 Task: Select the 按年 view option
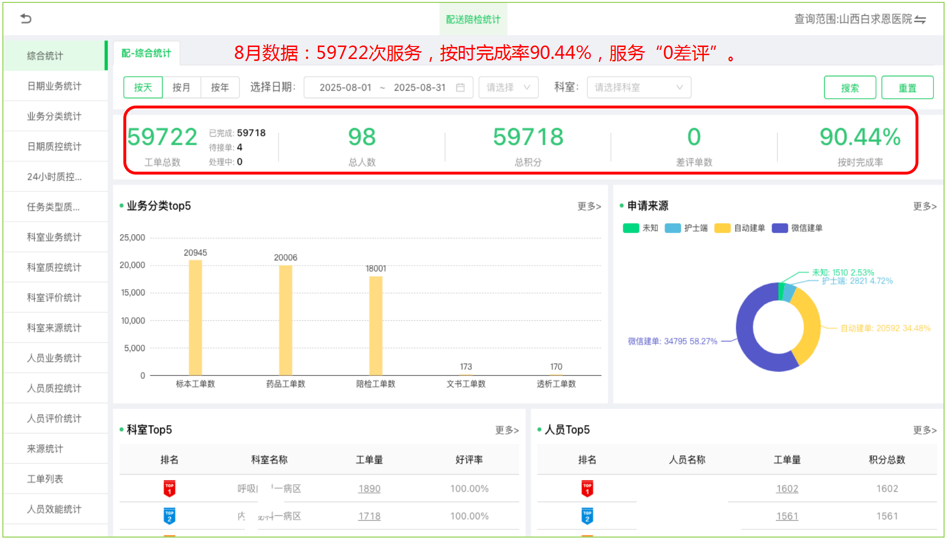click(220, 87)
